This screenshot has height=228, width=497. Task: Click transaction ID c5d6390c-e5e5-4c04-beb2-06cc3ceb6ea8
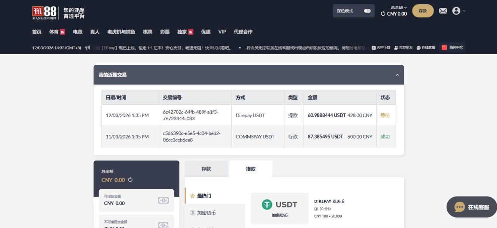click(x=191, y=136)
